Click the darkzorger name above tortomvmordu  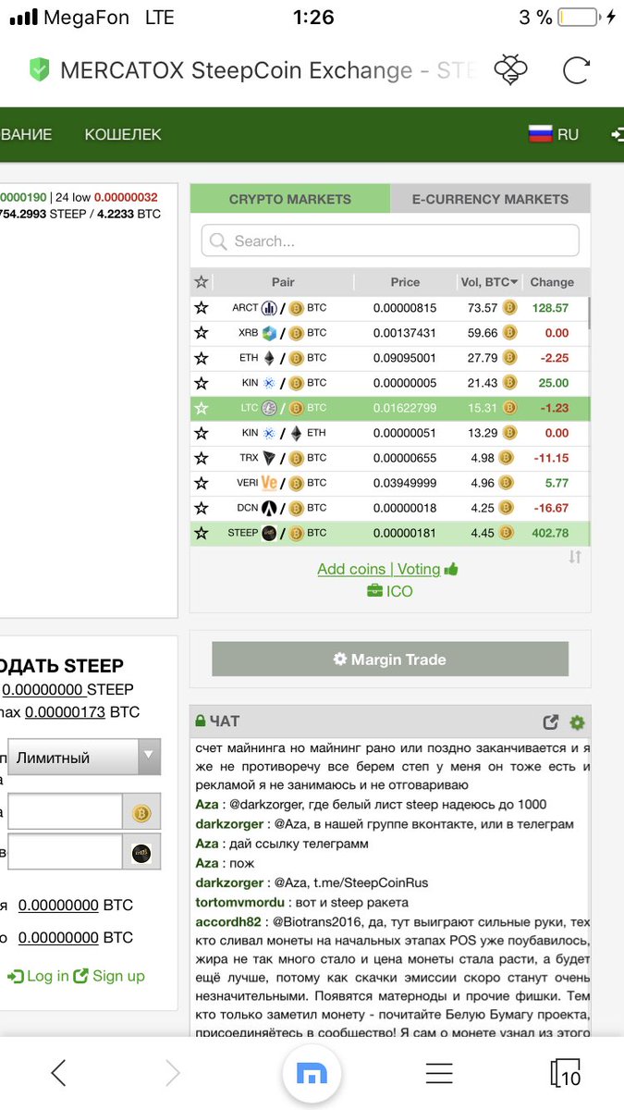pyautogui.click(x=228, y=882)
